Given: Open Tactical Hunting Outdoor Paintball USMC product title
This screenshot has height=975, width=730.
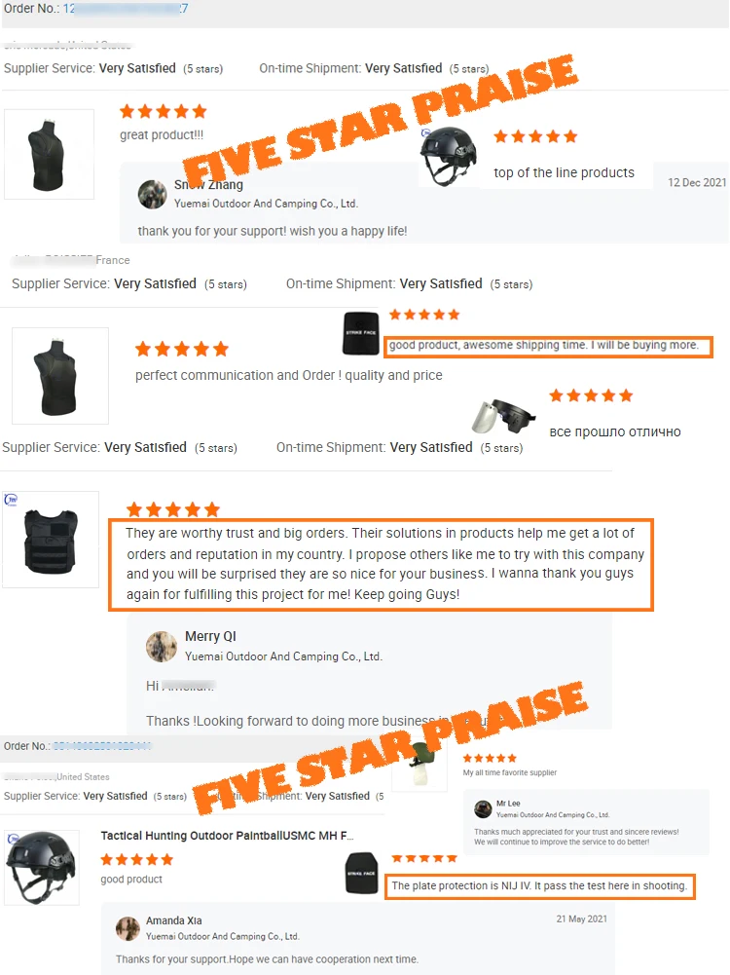Looking at the screenshot, I should pos(228,836).
